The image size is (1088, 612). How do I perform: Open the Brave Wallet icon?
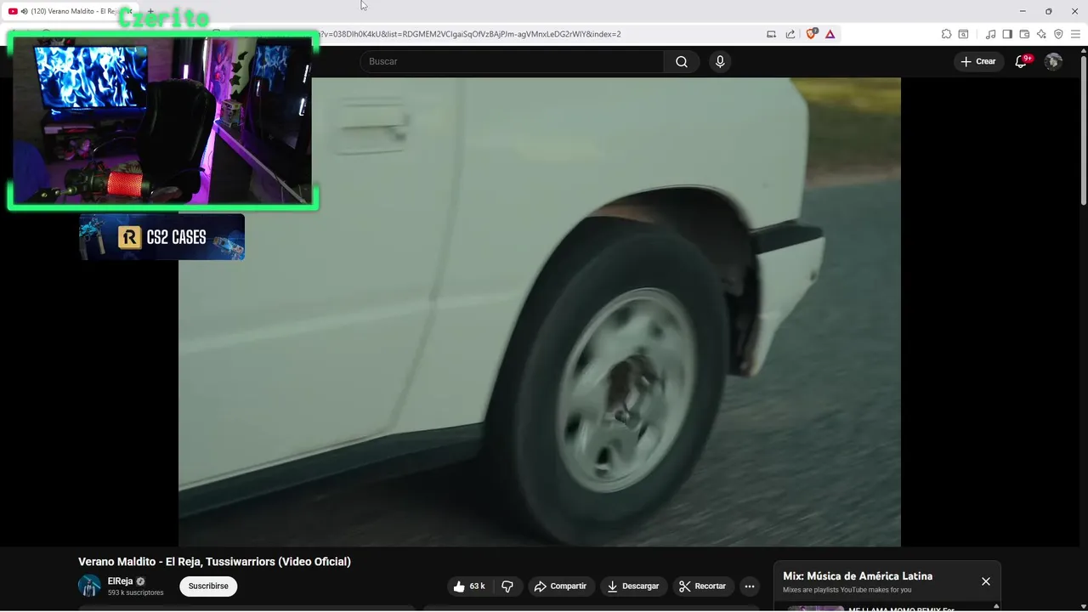click(x=1024, y=34)
